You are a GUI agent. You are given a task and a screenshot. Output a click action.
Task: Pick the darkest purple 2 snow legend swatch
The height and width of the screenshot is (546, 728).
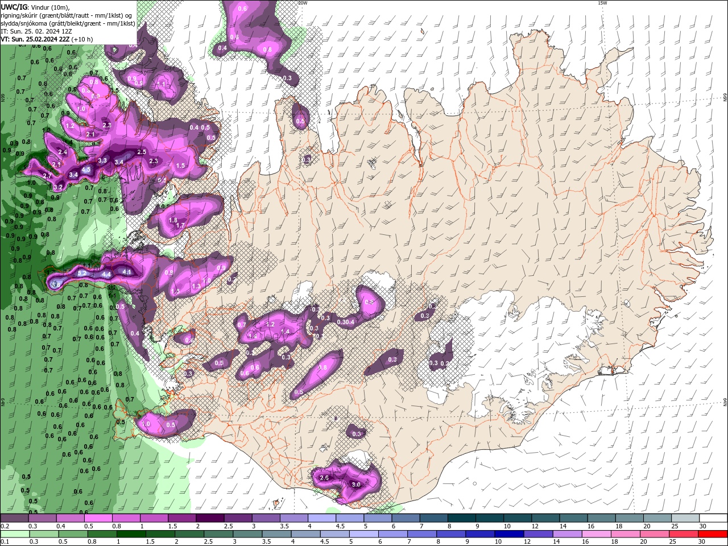[x=210, y=518]
